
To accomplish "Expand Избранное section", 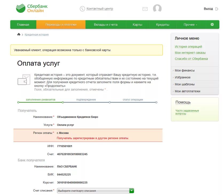I will (x=195, y=77).
